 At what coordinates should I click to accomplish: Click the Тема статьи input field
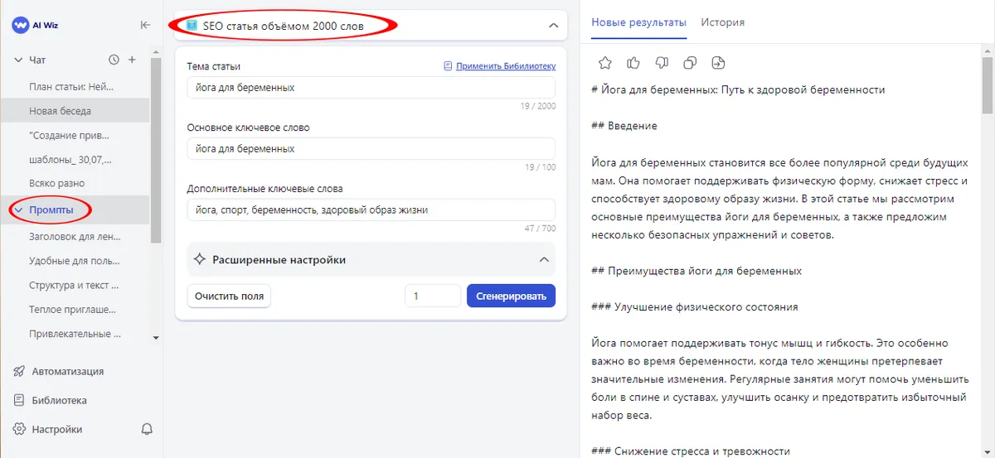pyautogui.click(x=371, y=88)
